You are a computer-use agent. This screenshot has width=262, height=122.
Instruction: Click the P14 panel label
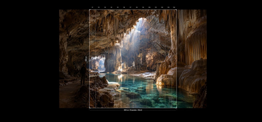(x=174, y=7)
